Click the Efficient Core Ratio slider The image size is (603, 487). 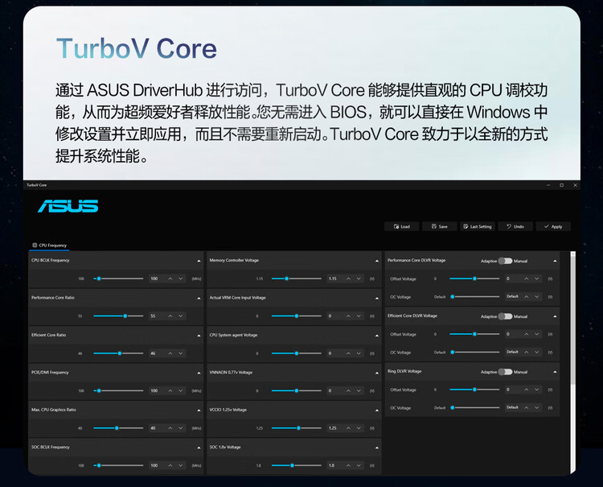point(118,353)
